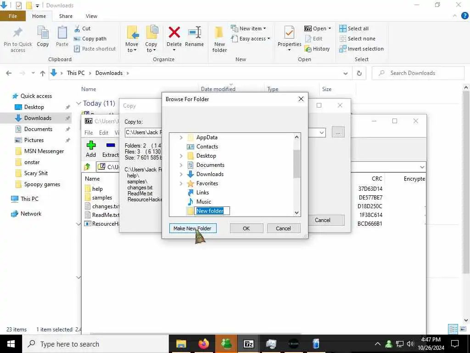This screenshot has height=353, width=470.
Task: Select the Cut scissors command
Action: [82, 28]
